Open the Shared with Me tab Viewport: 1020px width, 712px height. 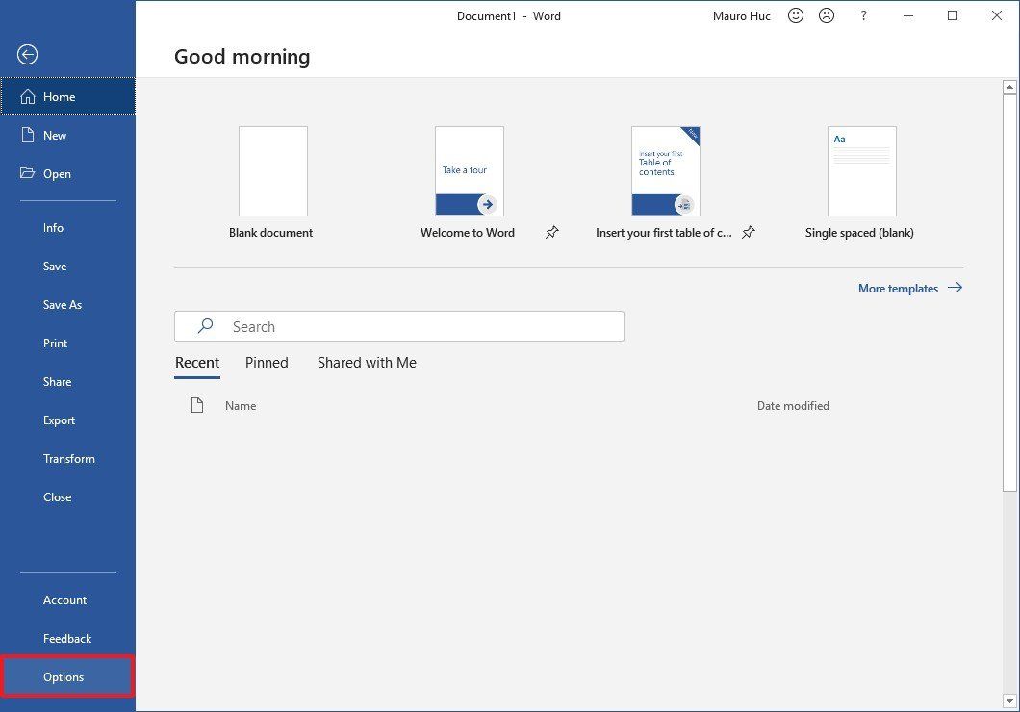[367, 362]
